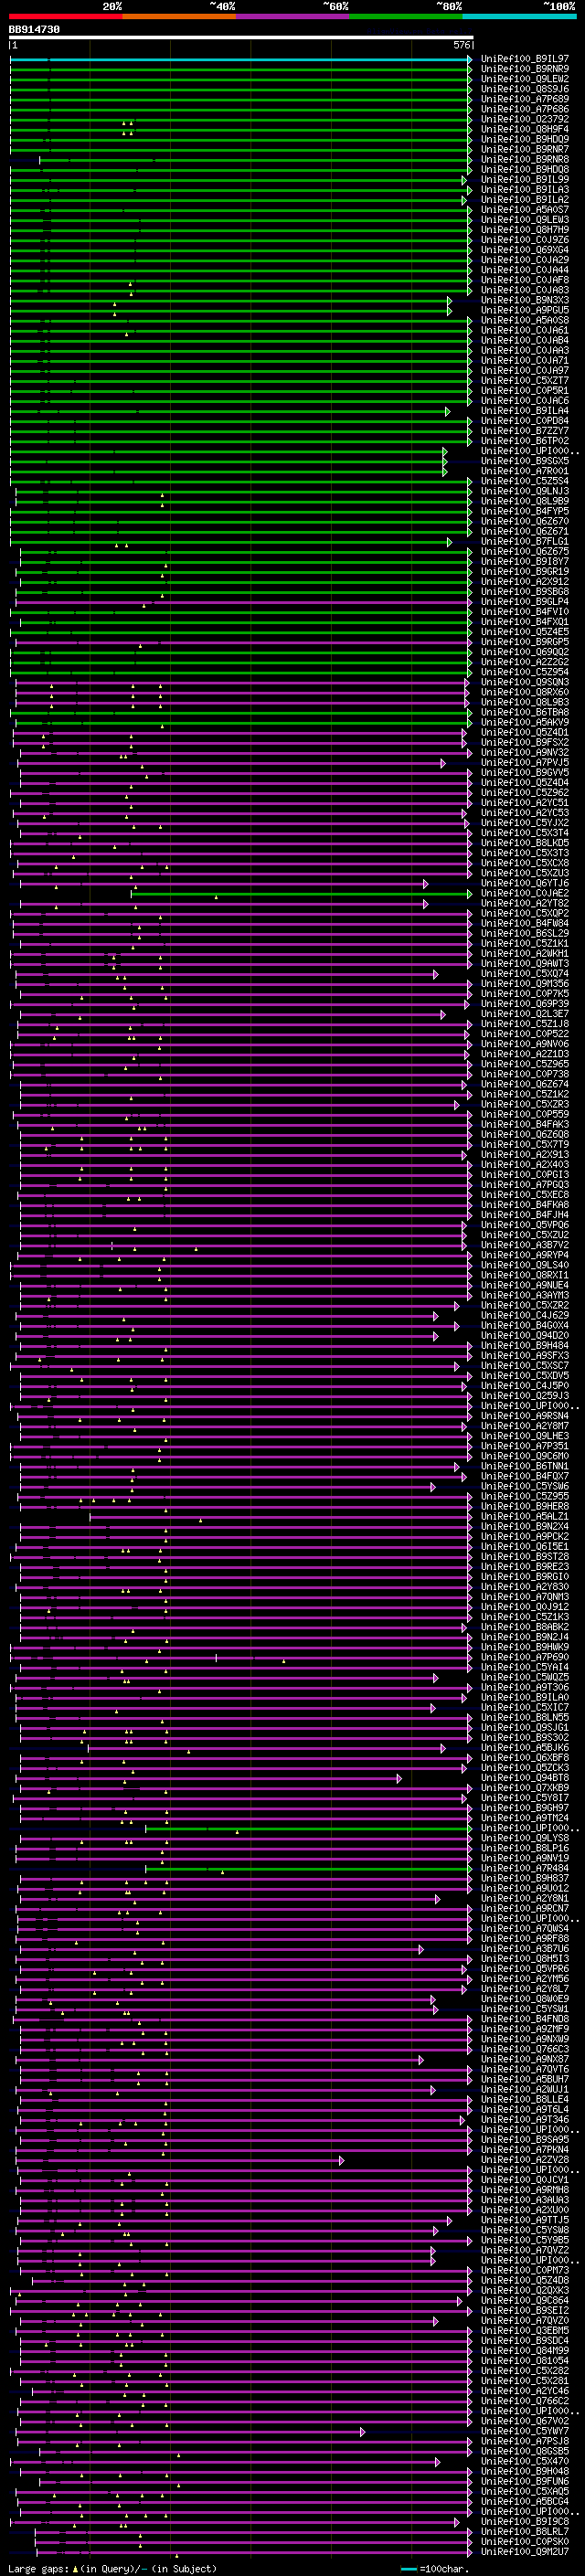Click the UniRef100_A7QNM3 label
Screen dimensions: 585x2576
point(525,1597)
